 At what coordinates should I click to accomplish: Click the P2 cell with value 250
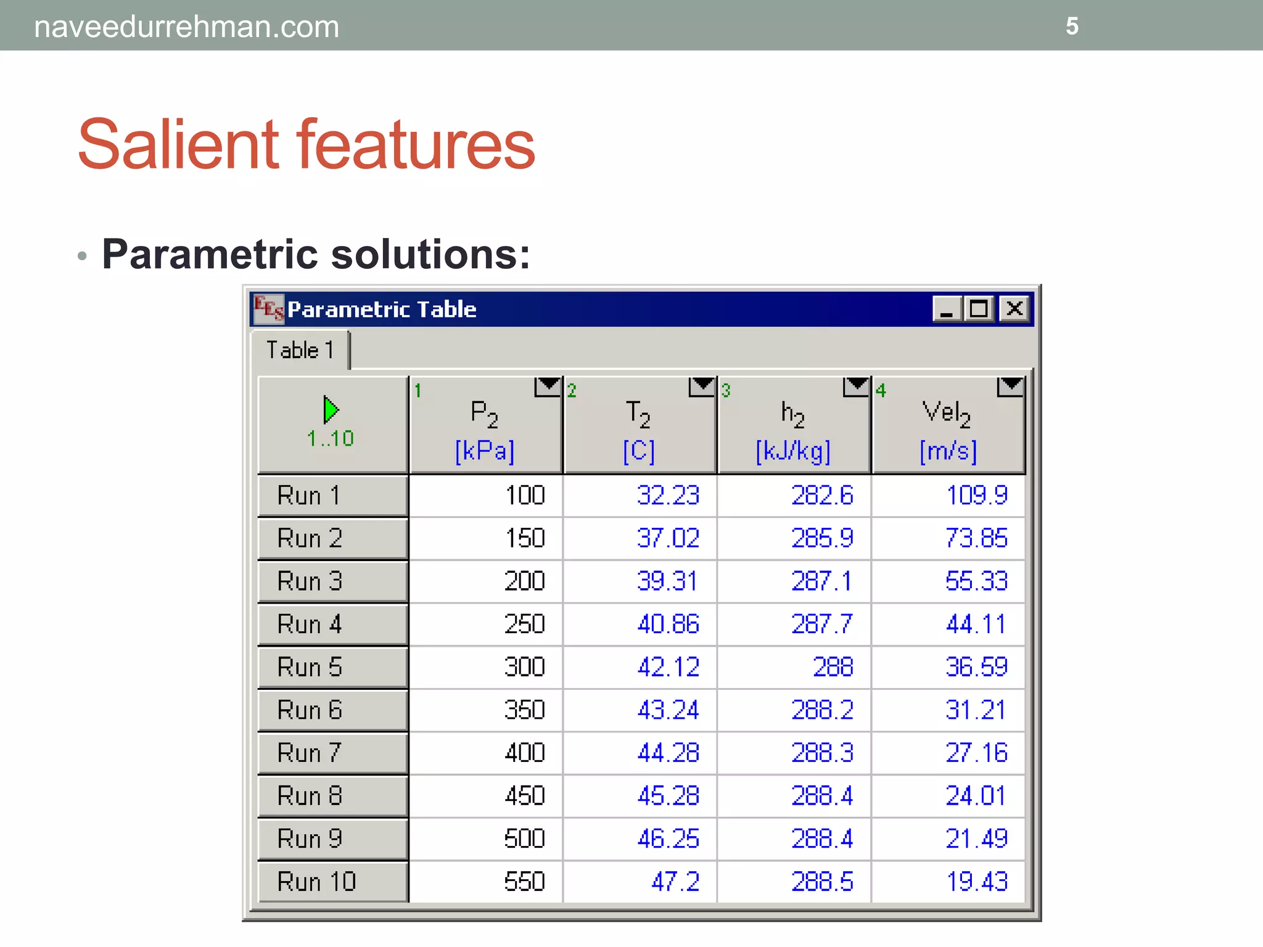(x=486, y=625)
